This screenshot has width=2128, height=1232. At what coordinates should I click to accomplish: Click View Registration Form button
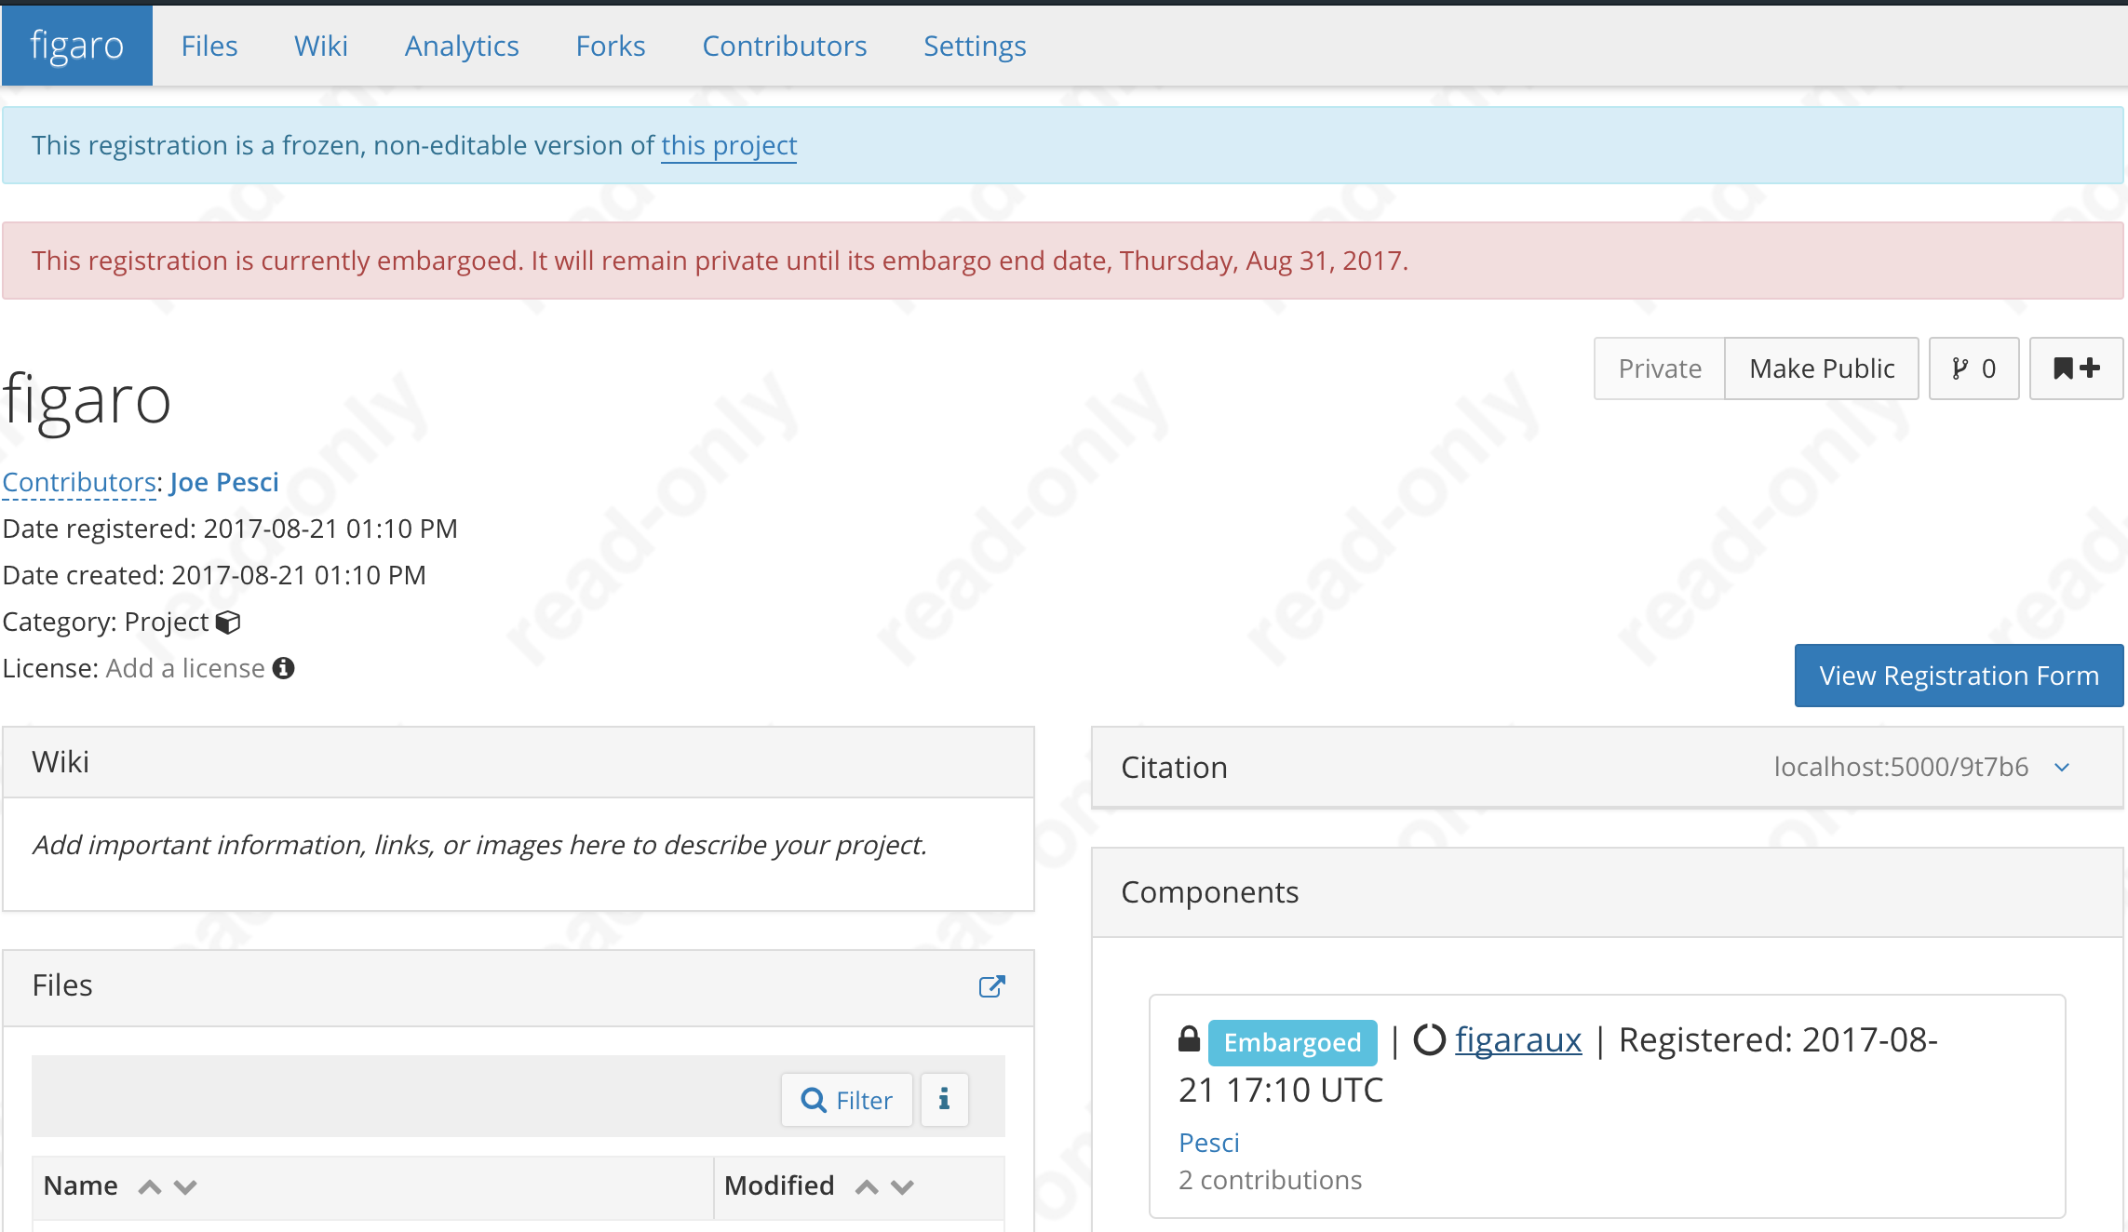1959,676
